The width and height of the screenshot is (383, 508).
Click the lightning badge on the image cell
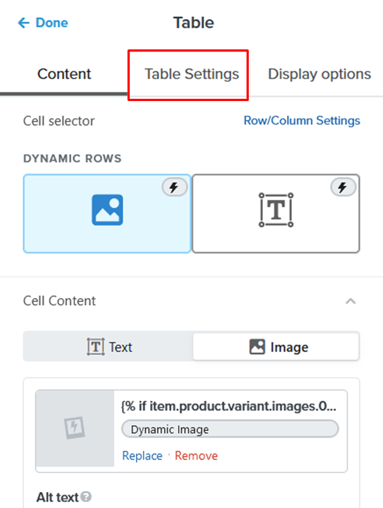(175, 188)
